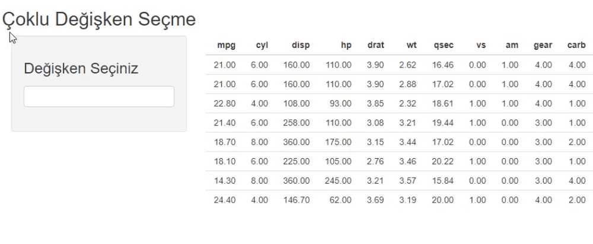Image resolution: width=593 pixels, height=244 pixels.
Task: Click the Değişken Seçiniz label
Action: pos(81,68)
